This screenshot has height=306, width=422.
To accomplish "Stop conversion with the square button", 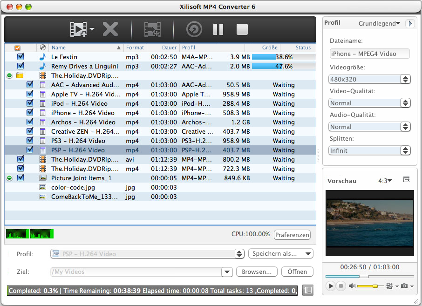I will pos(242,29).
